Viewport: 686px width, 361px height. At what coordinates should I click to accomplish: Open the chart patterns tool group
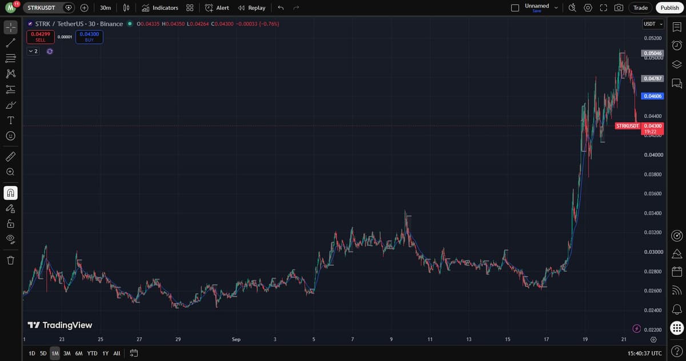click(10, 74)
